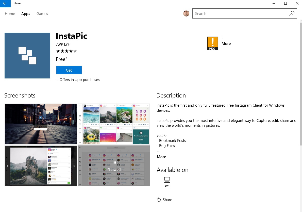Open the castle screenshot thumbnail
The width and height of the screenshot is (302, 212).
[x=41, y=166]
